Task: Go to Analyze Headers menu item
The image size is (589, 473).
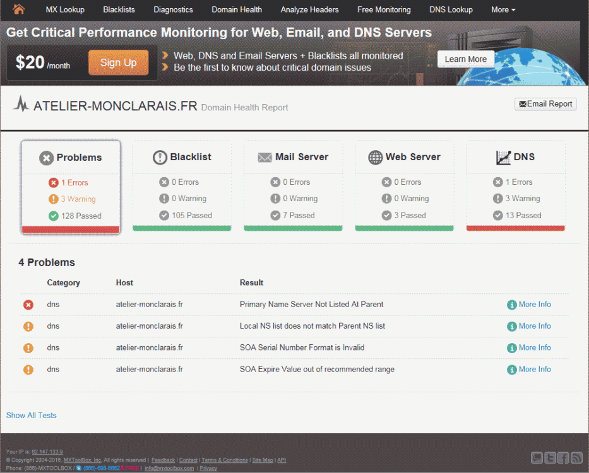Action: (309, 9)
